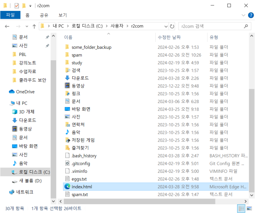Select the spam.txt file
This screenshot has width=255, height=213.
click(80, 195)
